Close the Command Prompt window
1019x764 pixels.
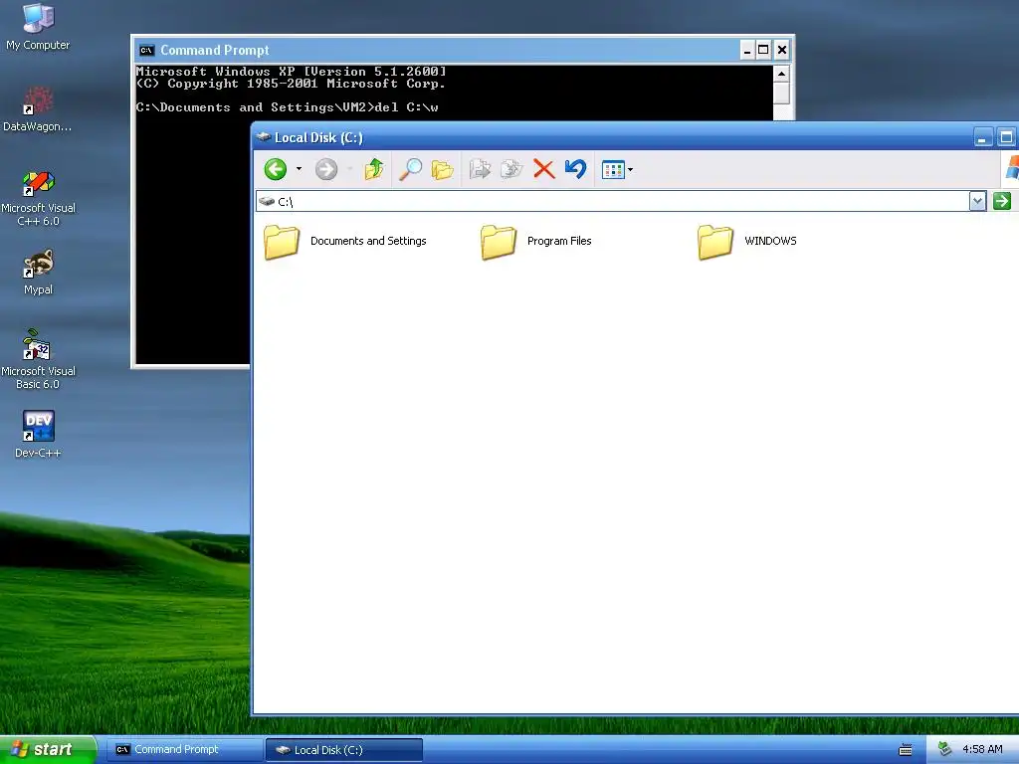click(x=782, y=50)
